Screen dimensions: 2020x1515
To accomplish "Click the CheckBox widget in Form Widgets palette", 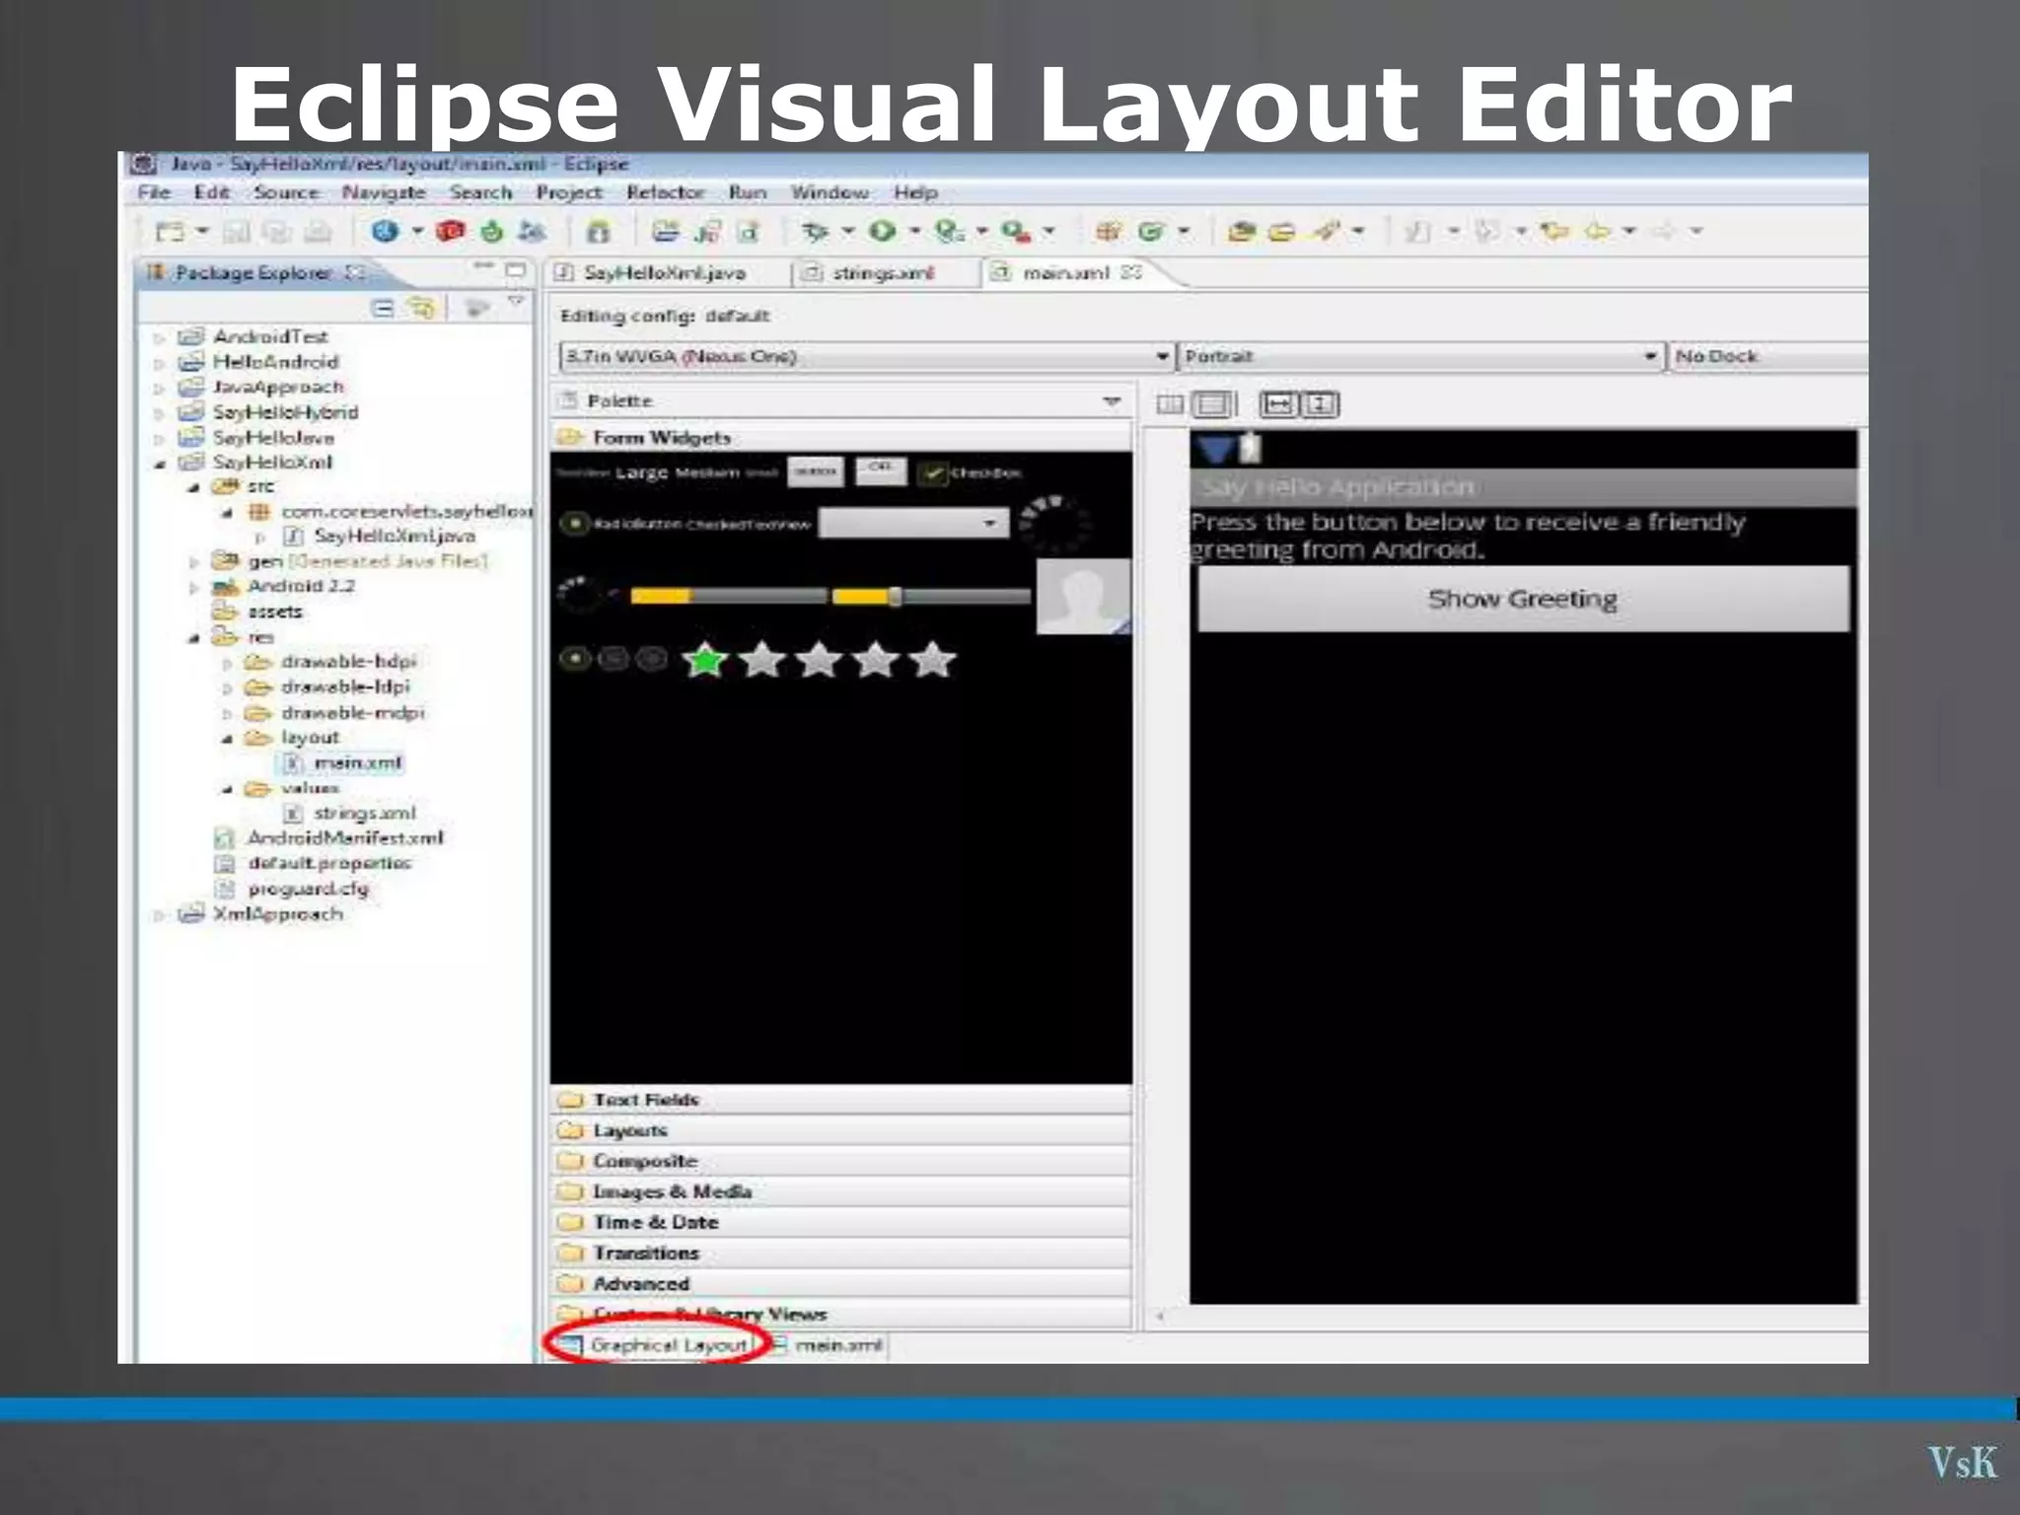I will pos(971,472).
